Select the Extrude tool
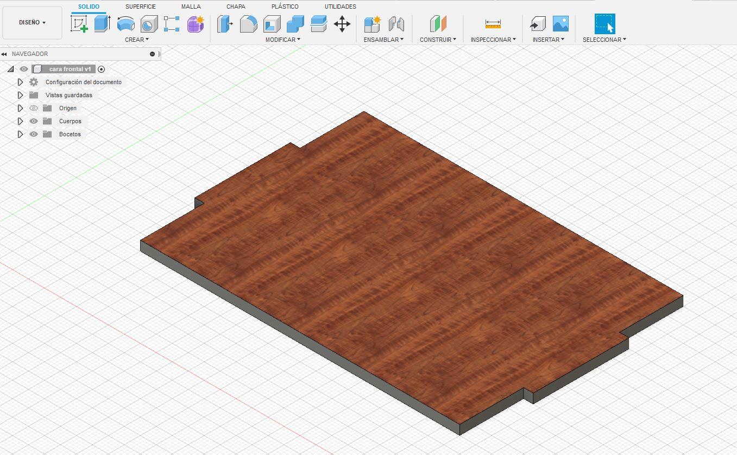 pyautogui.click(x=102, y=24)
